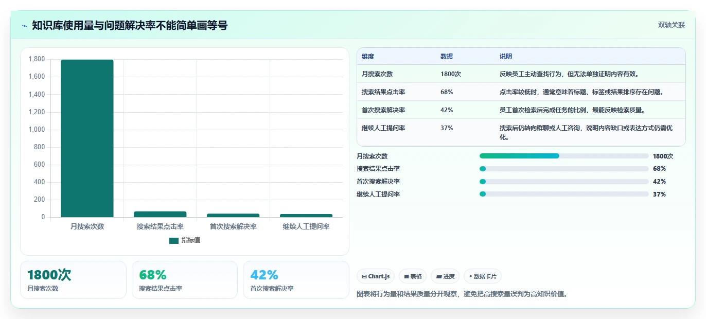
Task: Click the 42% value after the progress bar
Action: [x=659, y=182]
